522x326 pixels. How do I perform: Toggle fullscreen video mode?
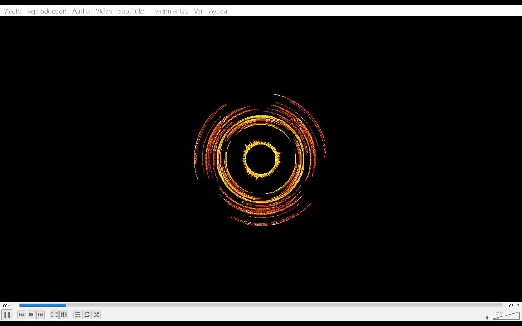pyautogui.click(x=54, y=315)
